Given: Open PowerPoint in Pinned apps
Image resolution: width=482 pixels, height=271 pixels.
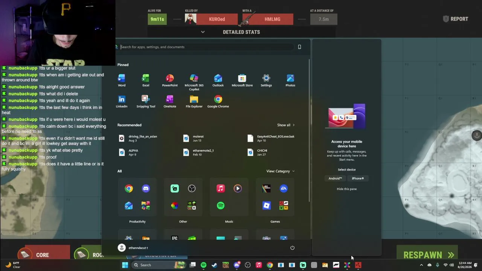Looking at the screenshot, I should [170, 80].
